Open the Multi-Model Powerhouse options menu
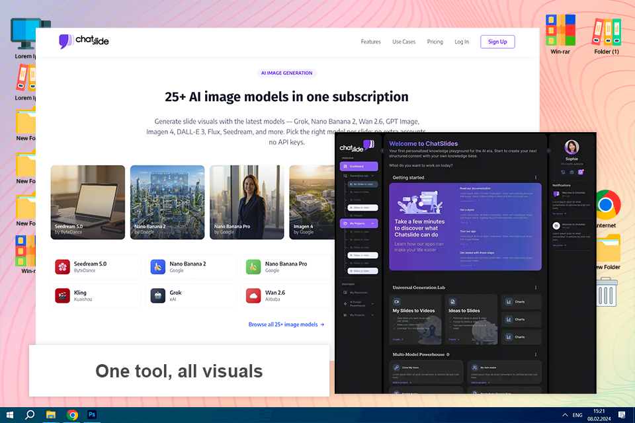 click(536, 354)
